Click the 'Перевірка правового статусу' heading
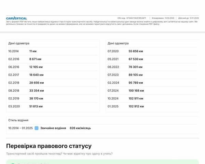The image size is (205, 164). tap(49, 146)
